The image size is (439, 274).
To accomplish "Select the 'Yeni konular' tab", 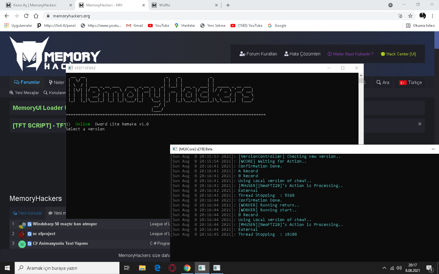I will [27, 213].
